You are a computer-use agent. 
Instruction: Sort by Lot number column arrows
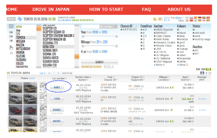(x=66, y=78)
